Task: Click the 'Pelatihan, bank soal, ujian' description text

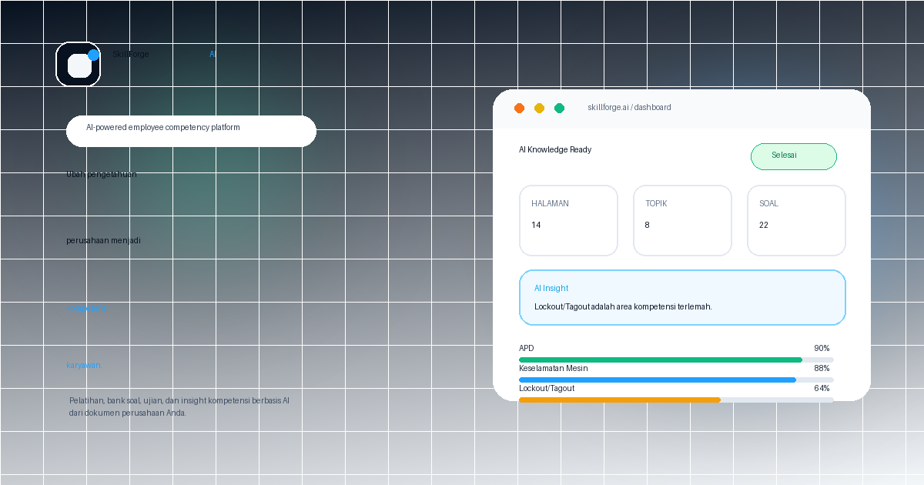Action: pyautogui.click(x=179, y=406)
